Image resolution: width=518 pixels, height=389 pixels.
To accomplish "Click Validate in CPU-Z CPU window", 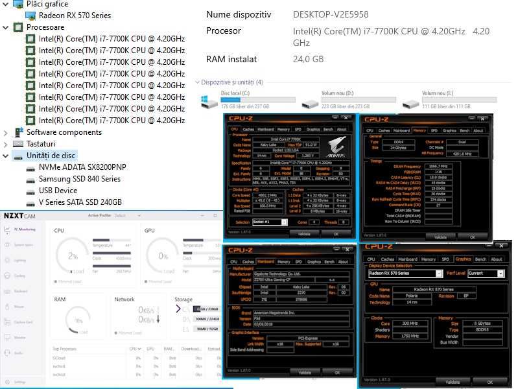I will click(x=304, y=233).
